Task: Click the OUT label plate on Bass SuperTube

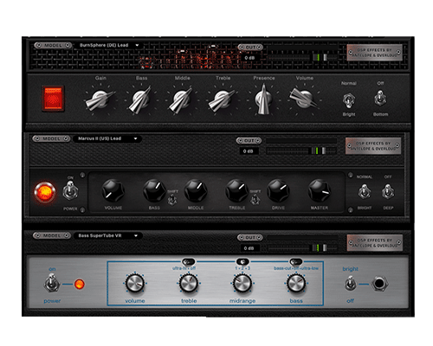Action: tap(250, 238)
